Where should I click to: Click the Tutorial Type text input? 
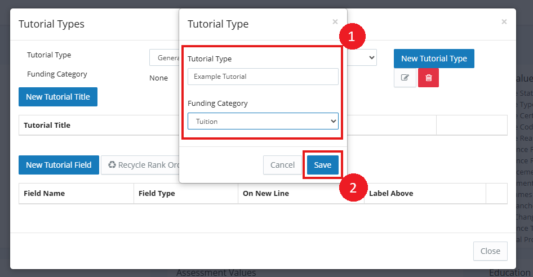pyautogui.click(x=263, y=77)
